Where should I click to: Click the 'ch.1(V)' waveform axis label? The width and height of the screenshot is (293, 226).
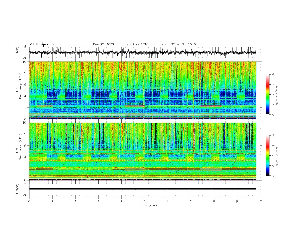[18, 52]
